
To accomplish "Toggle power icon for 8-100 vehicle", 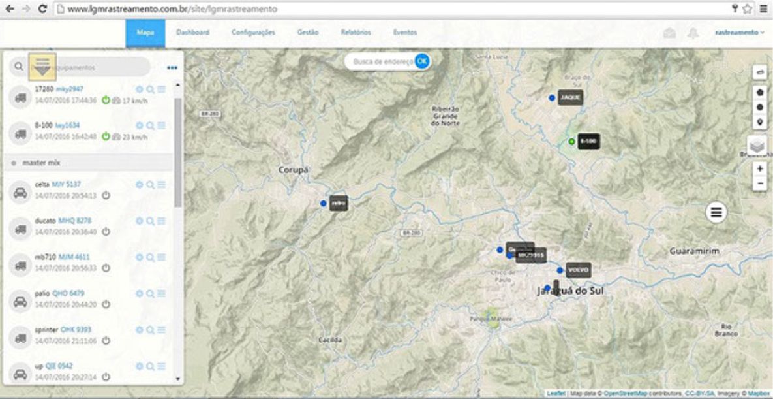I will click(106, 137).
